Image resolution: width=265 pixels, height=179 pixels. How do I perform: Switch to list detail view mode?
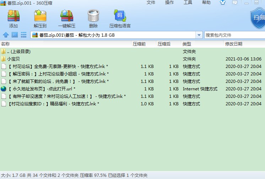(24, 35)
